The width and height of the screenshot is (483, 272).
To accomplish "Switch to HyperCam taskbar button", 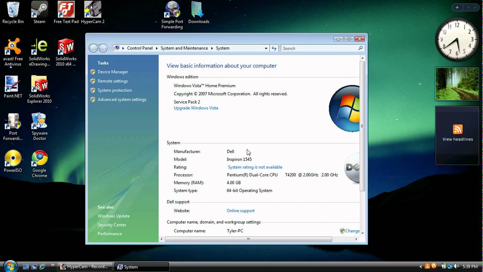I will click(86, 267).
